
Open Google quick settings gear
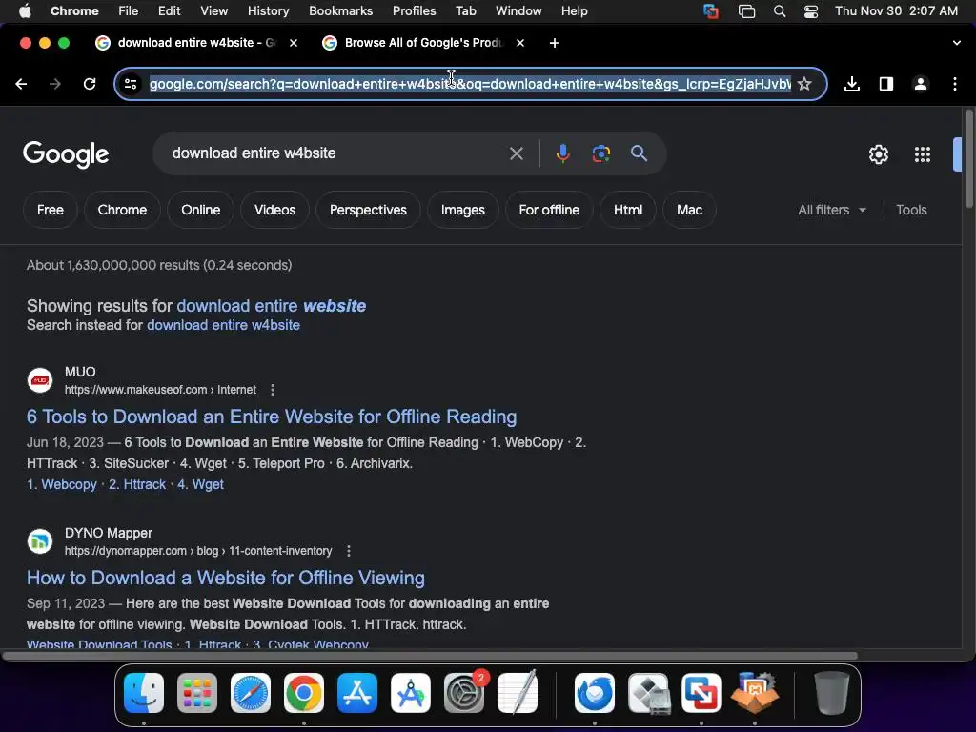(878, 153)
